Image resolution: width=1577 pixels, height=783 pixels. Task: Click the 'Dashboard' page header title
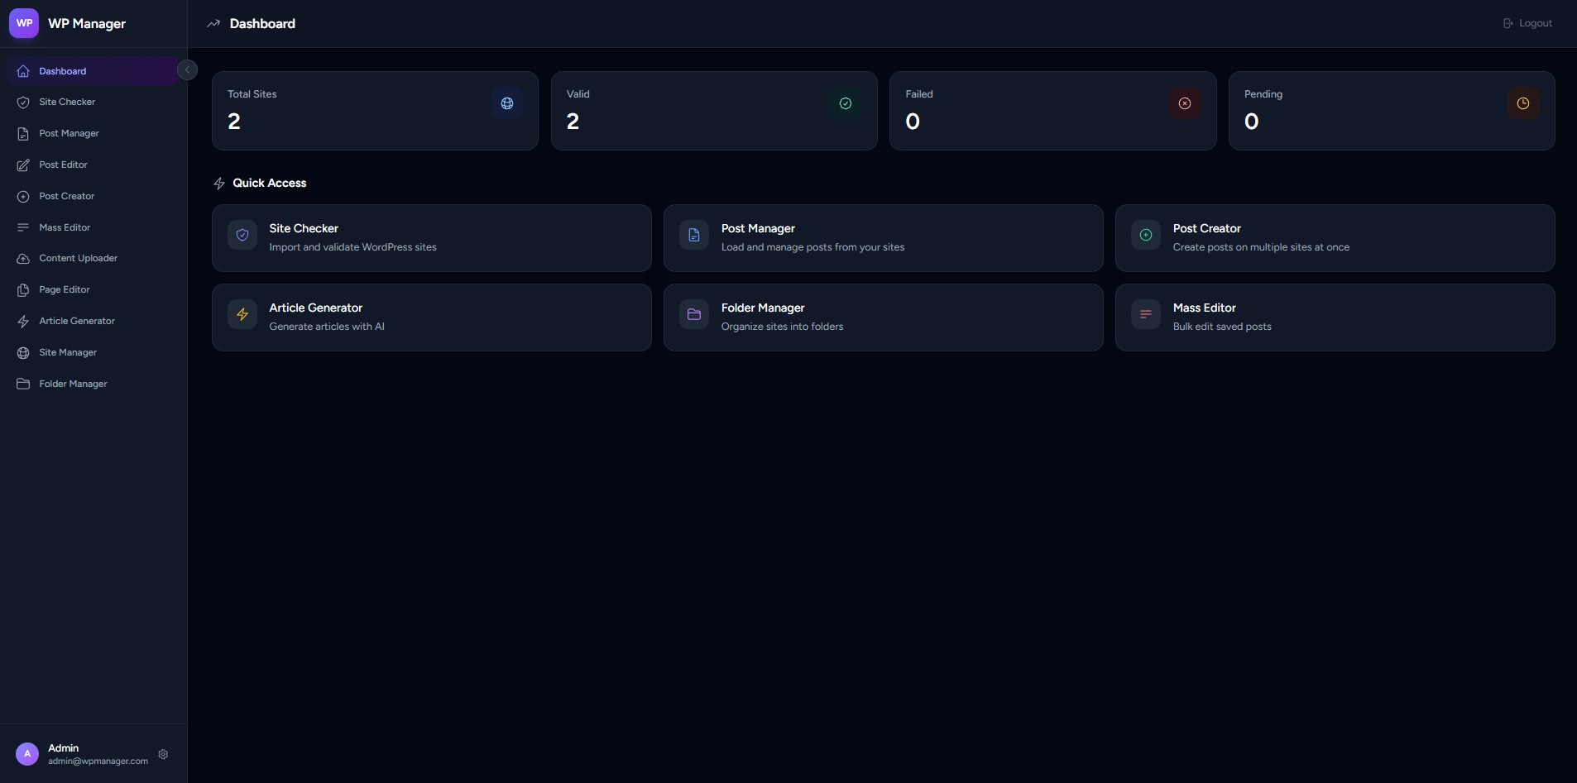[262, 23]
